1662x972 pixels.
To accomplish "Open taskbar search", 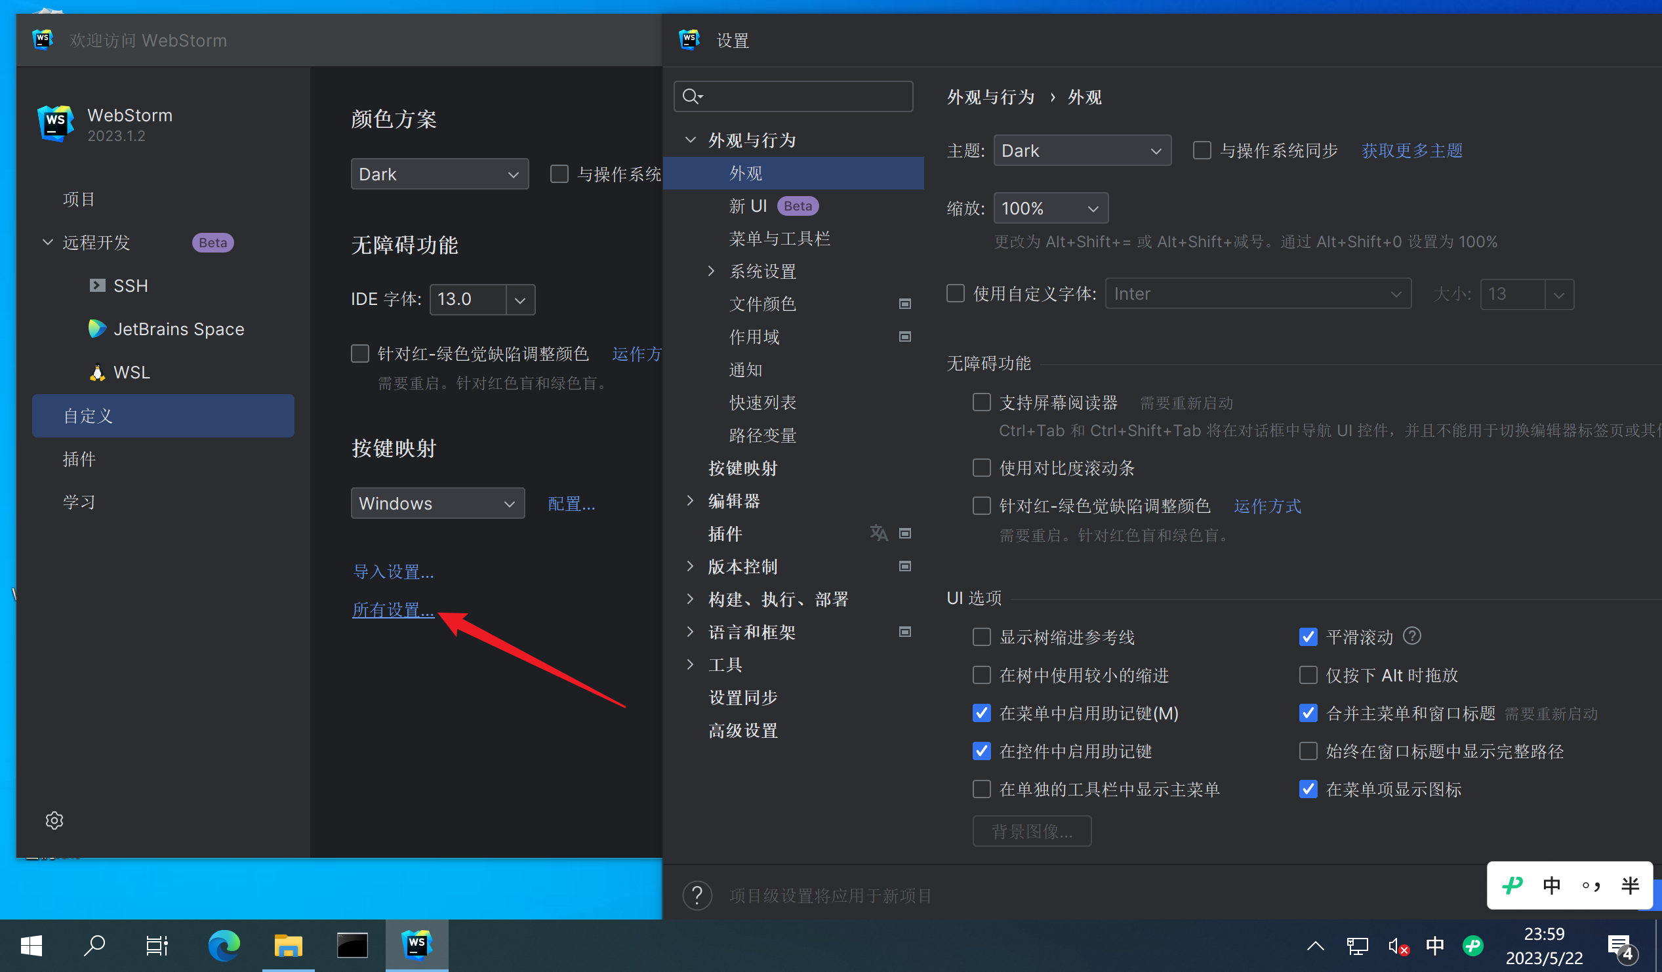I will (94, 946).
